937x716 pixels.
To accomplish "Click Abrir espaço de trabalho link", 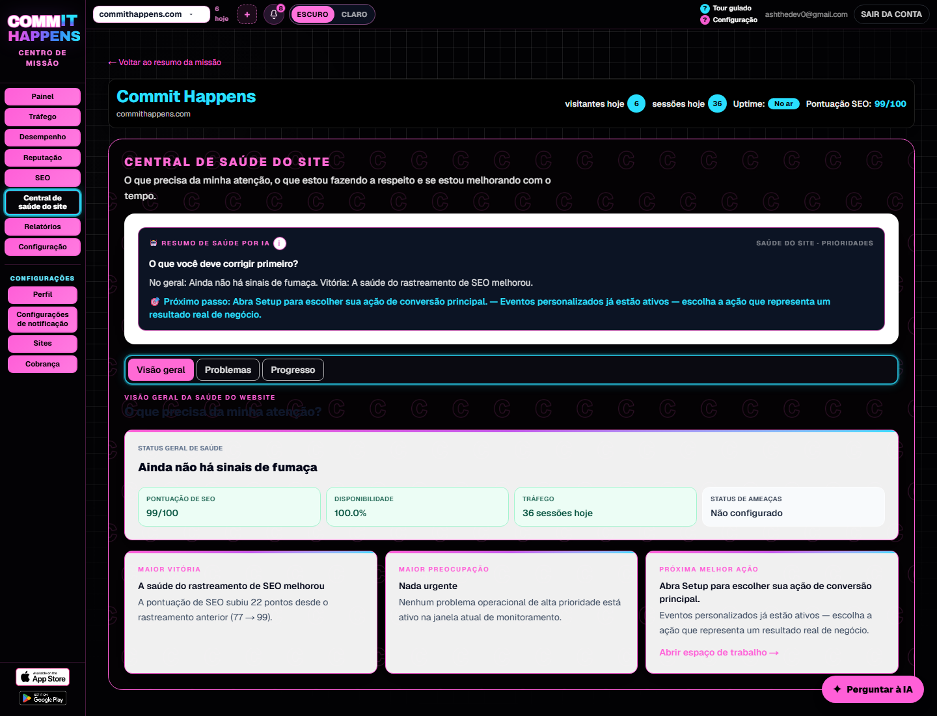I will point(719,652).
